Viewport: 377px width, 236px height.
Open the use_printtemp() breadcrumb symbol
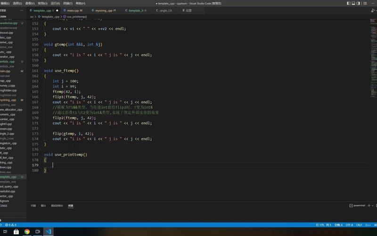point(75,17)
